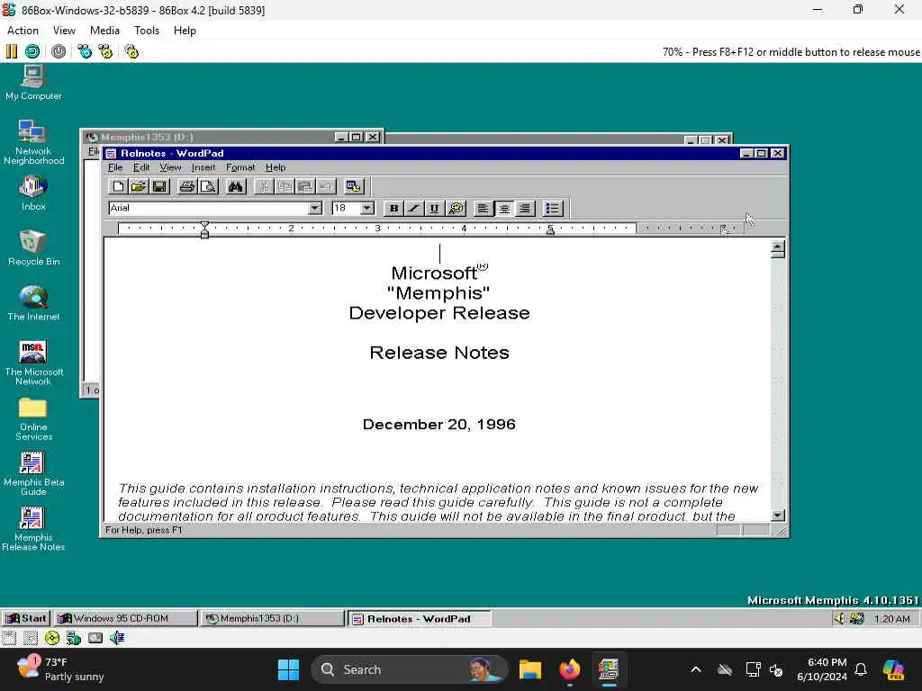Print the document using the printer icon

pos(187,187)
